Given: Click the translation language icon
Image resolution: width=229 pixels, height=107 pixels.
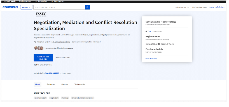Looking at the screenshot, I should click(35, 42).
